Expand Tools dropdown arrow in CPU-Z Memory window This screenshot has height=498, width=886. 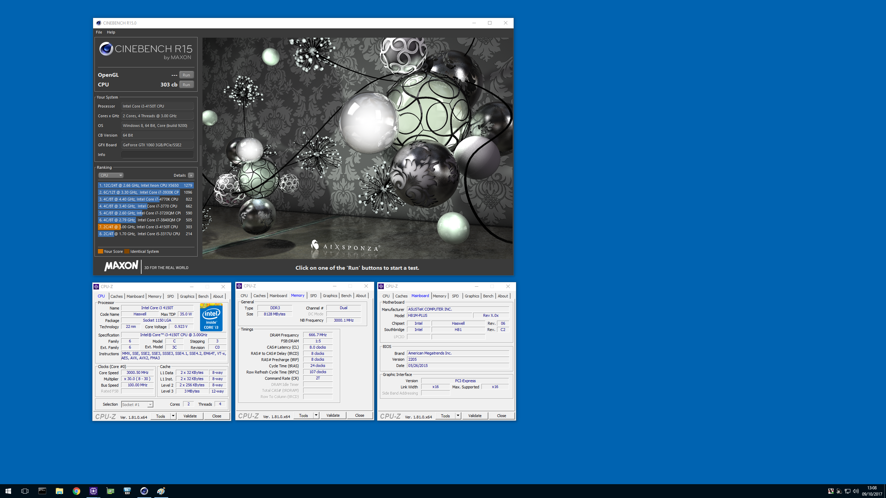pyautogui.click(x=316, y=415)
